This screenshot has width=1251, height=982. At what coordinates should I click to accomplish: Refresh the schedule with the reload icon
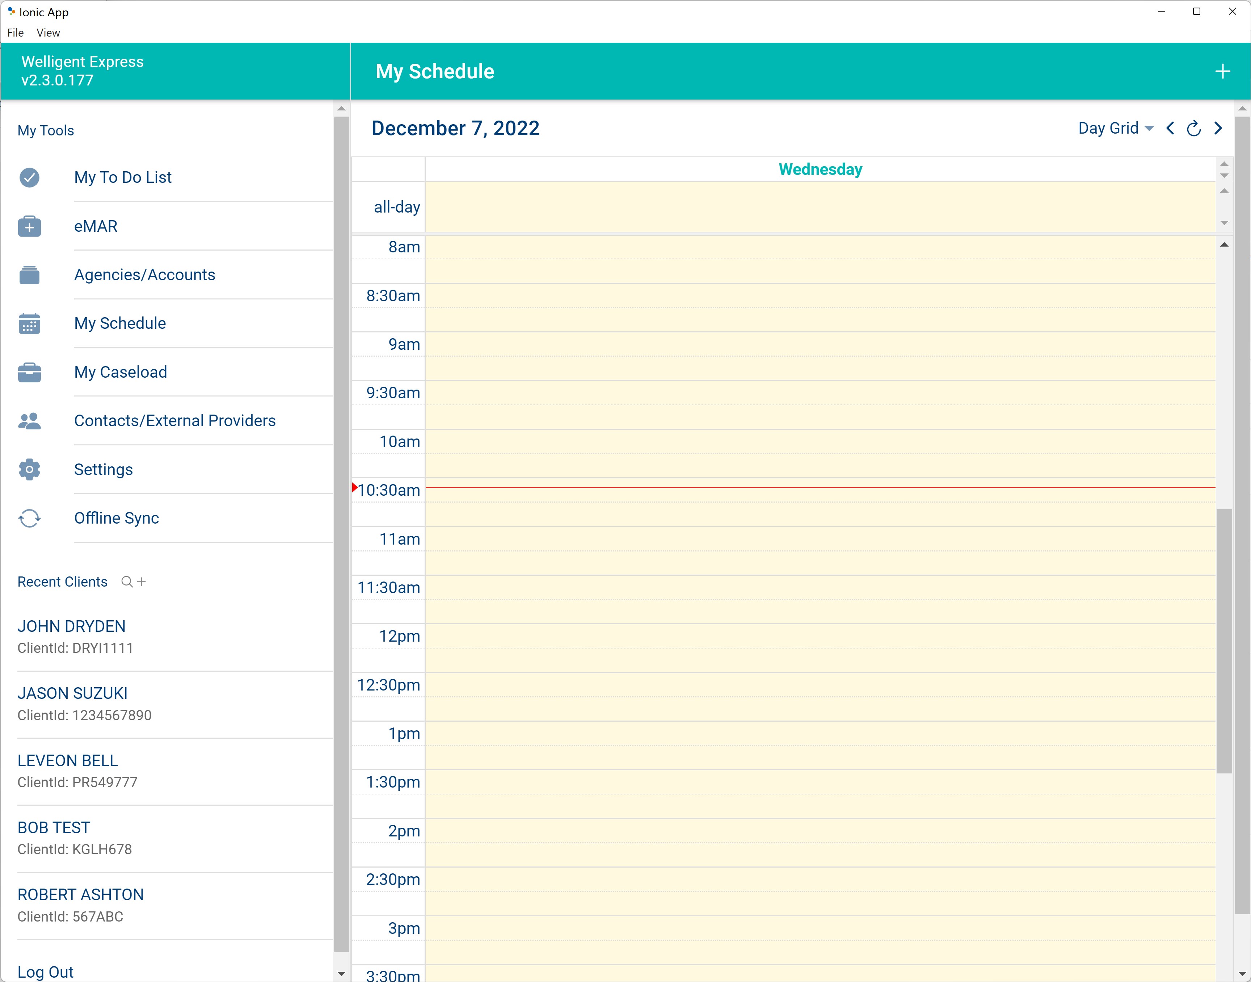coord(1193,128)
